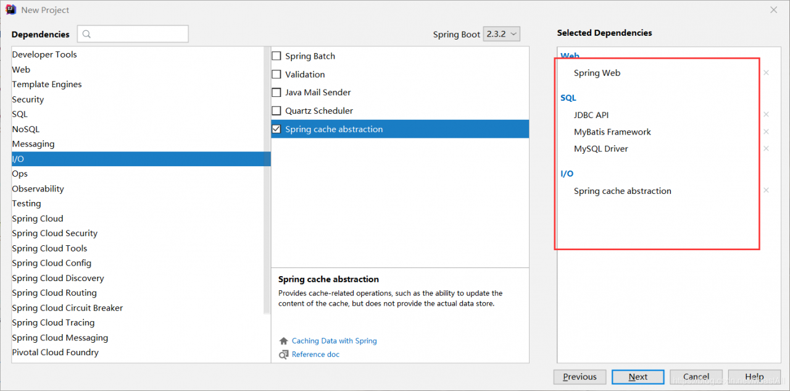Image resolution: width=790 pixels, height=391 pixels.
Task: Select the Developer Tools category
Action: (x=138, y=54)
